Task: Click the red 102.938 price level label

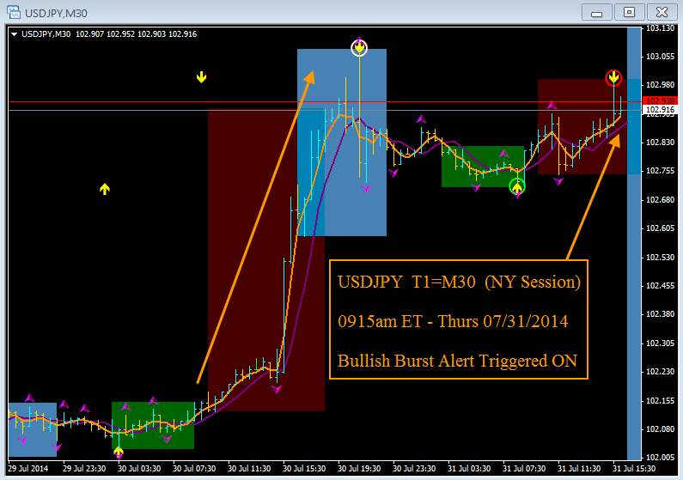Action: click(660, 101)
